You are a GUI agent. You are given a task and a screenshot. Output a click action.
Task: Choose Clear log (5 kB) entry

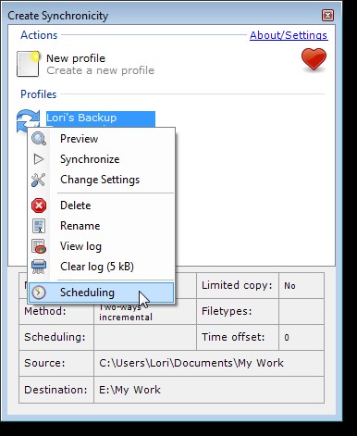[102, 267]
